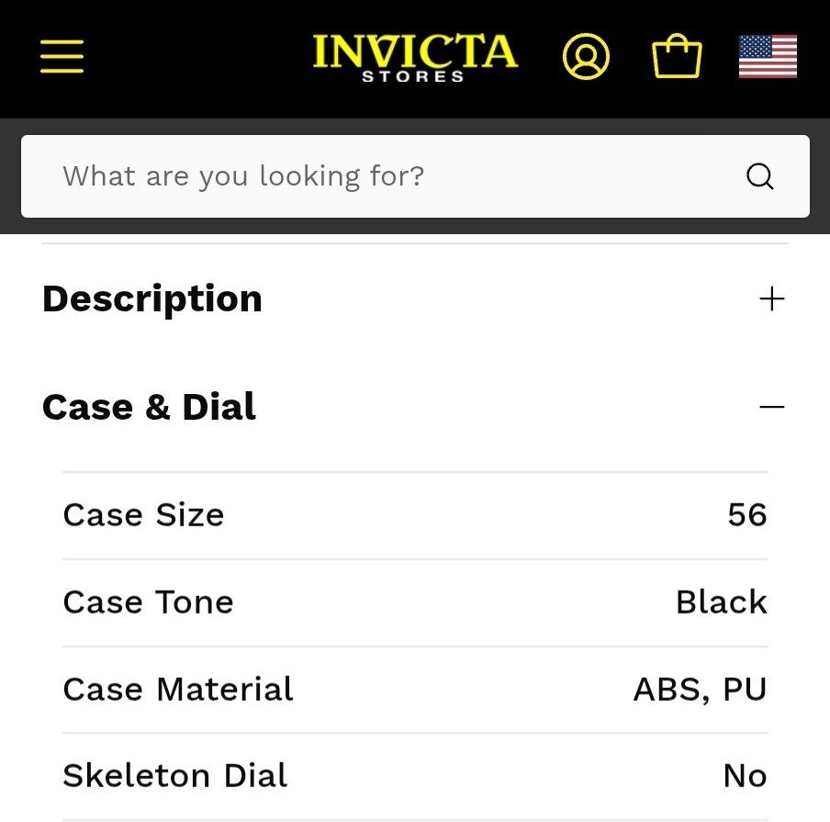Click the Skeleton Dial value No

click(x=745, y=776)
